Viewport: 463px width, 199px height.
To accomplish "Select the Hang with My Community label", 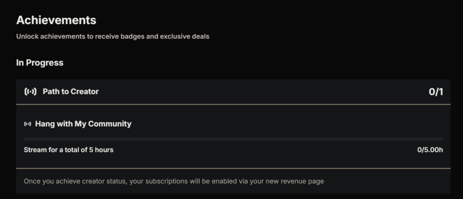I will click(x=83, y=124).
